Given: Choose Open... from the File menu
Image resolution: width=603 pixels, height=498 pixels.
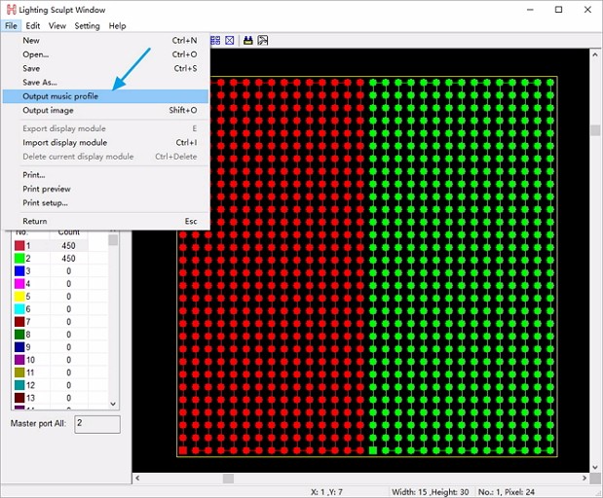Looking at the screenshot, I should (105, 54).
